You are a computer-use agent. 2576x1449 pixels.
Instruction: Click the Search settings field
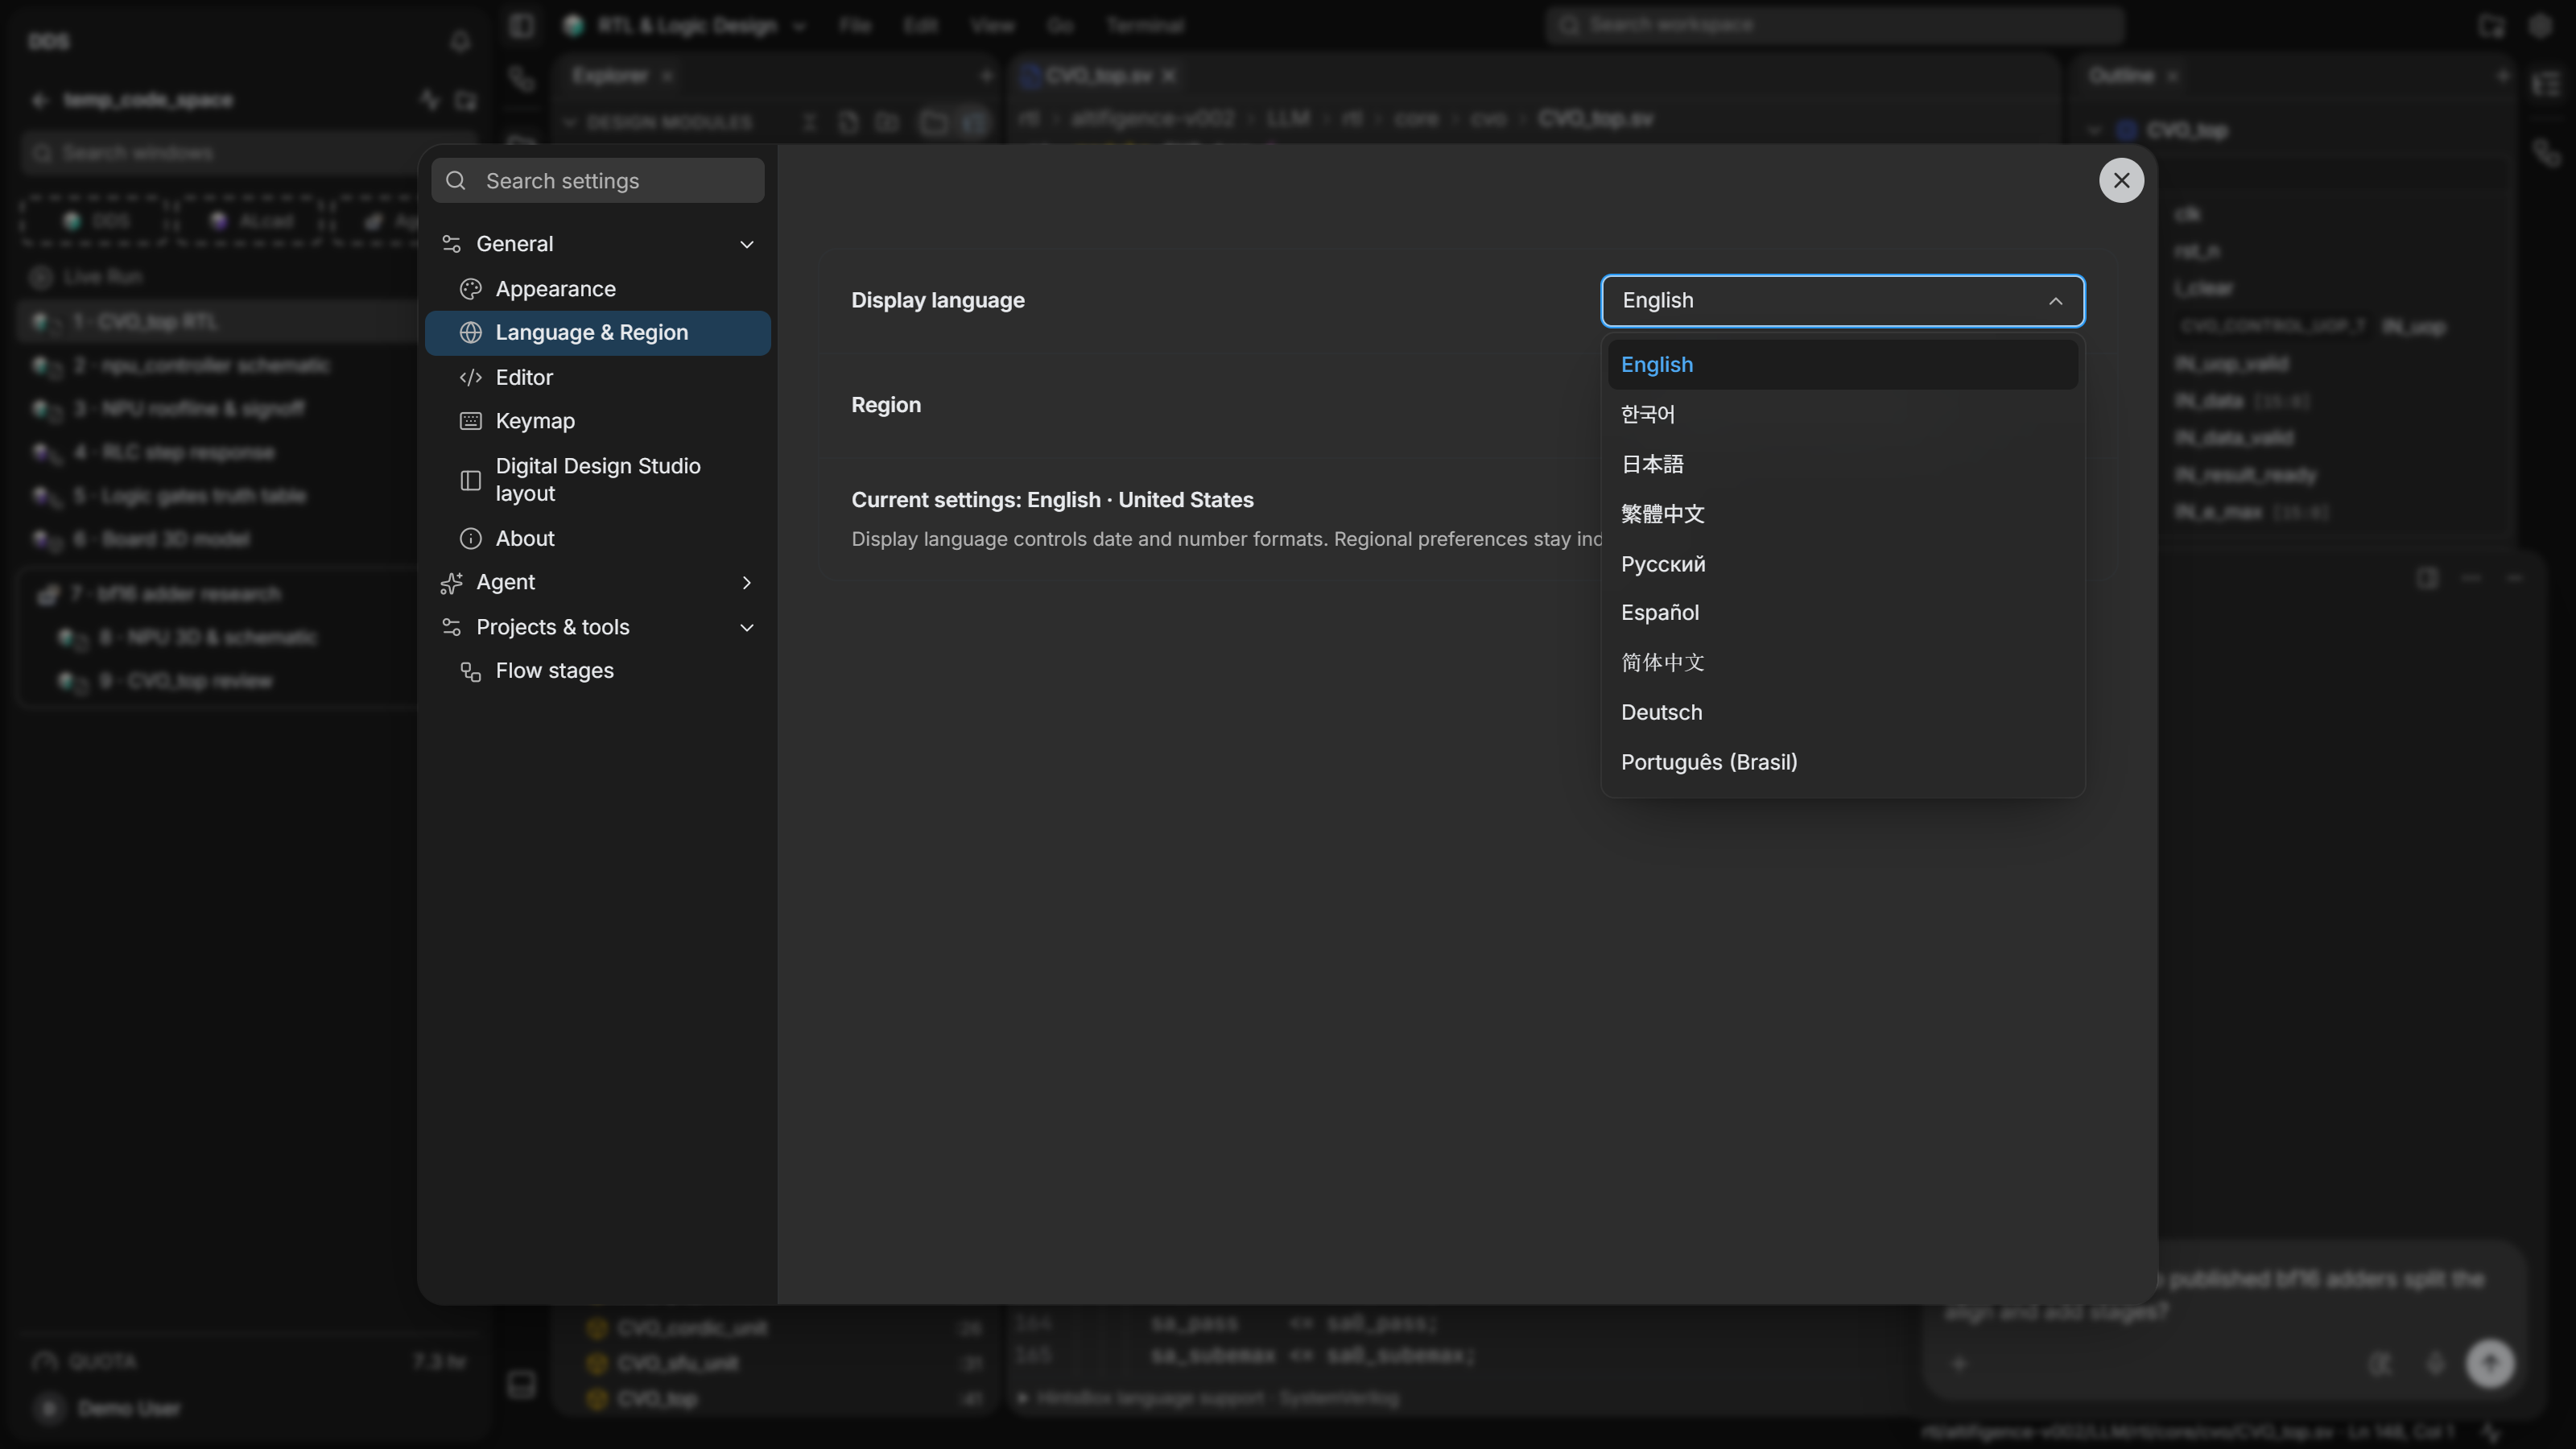[x=598, y=181]
